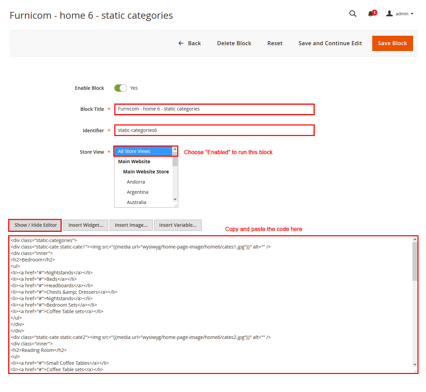Click into the Block Title field
This screenshot has width=426, height=392.
214,109
